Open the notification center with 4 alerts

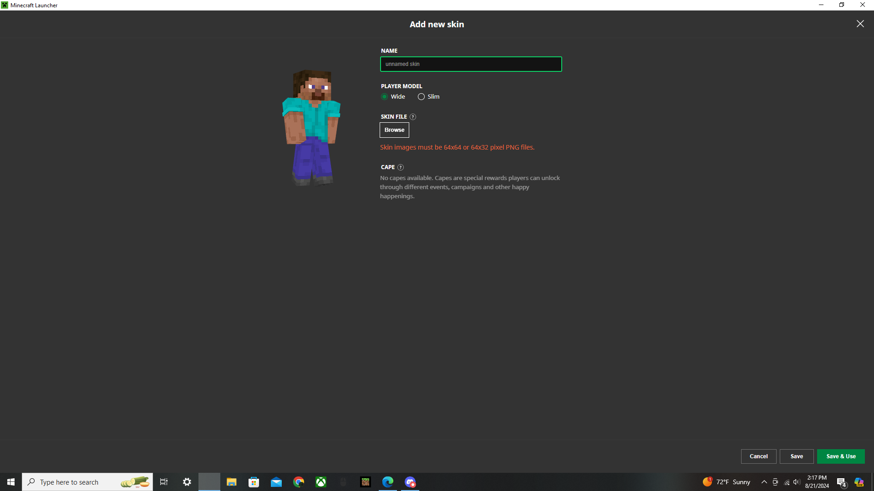[841, 482]
